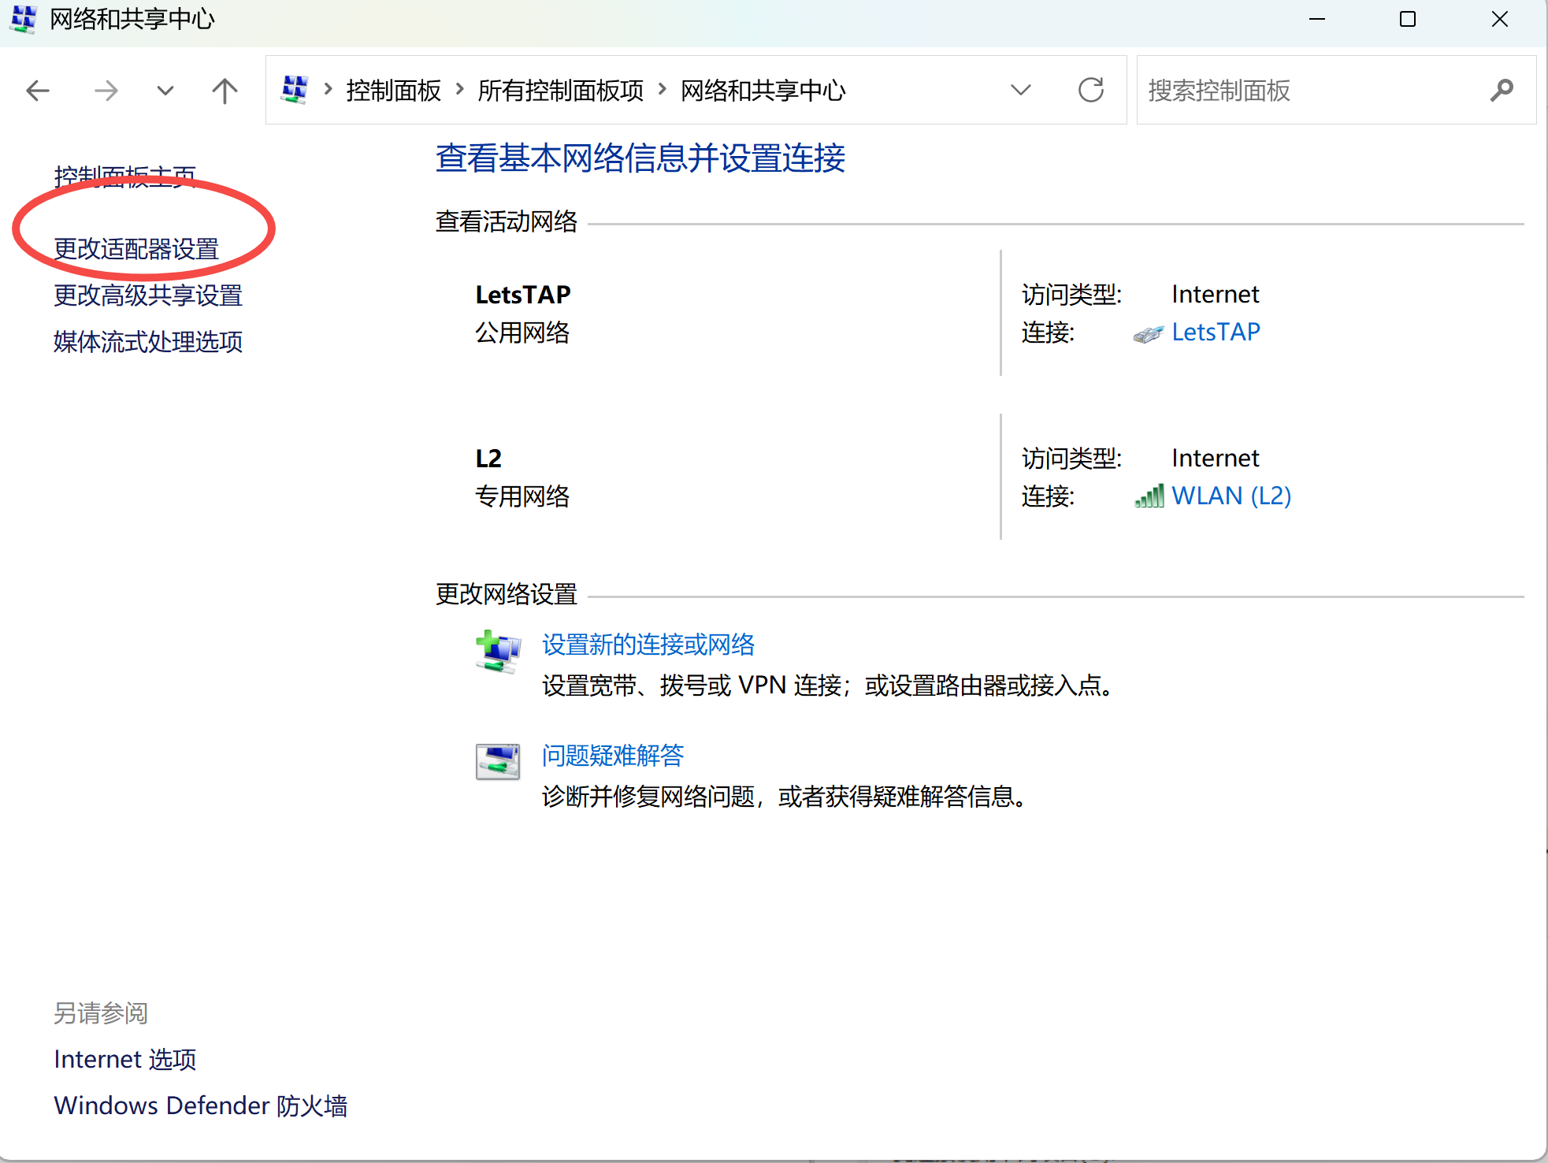Click the set up new connection icon

point(497,652)
